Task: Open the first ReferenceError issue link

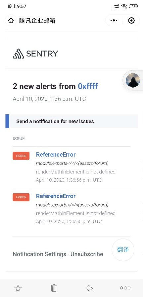Action: (x=56, y=155)
